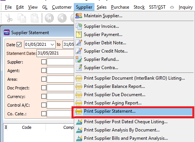
Task: Open the Inquiry menu
Action: (x=186, y=7)
